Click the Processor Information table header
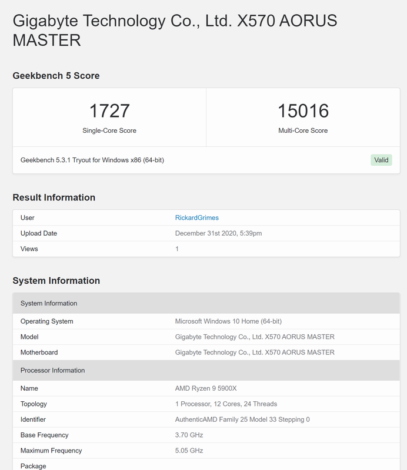This screenshot has height=470, width=407. point(206,370)
